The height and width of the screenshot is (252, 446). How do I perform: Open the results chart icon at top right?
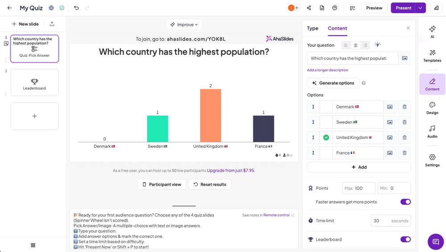(x=436, y=8)
